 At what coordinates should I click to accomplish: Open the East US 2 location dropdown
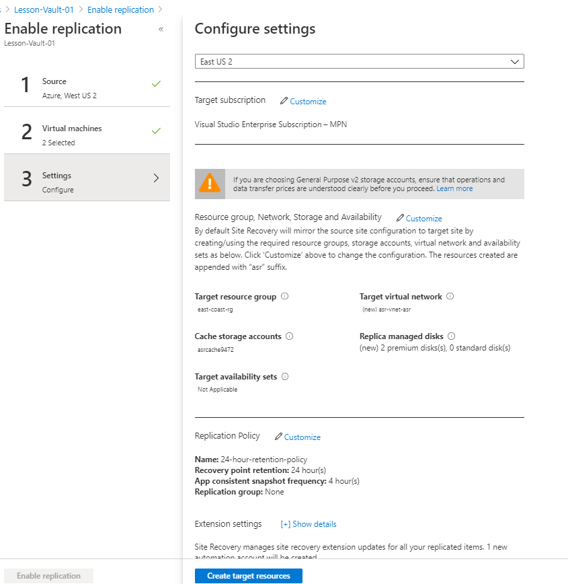pos(359,61)
